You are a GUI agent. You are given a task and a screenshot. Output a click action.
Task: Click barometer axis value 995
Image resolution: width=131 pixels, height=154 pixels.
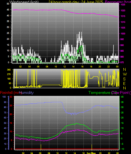coord(122,39)
